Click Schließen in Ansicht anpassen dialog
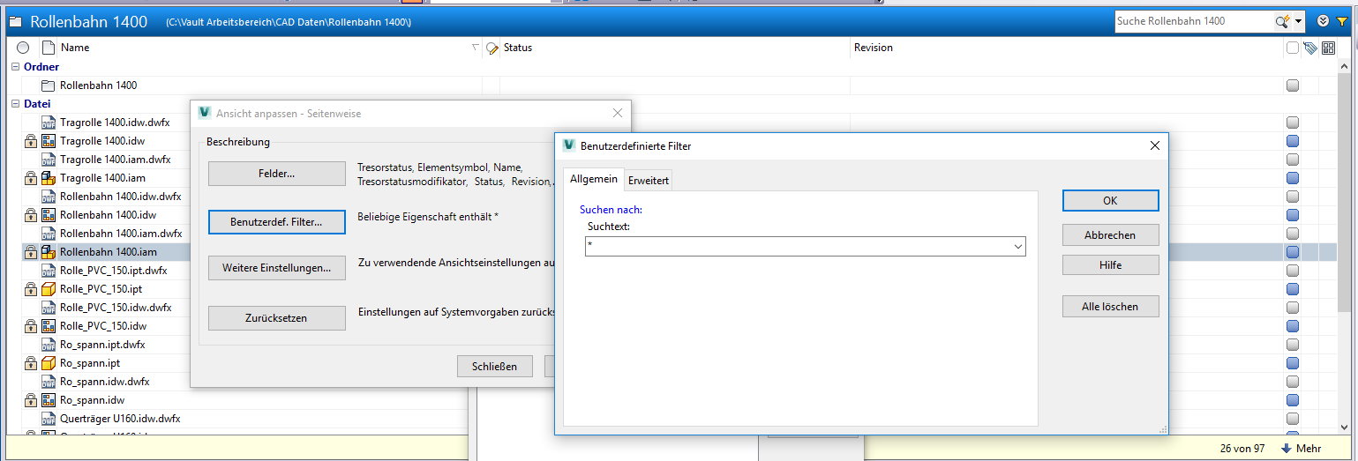This screenshot has height=461, width=1358. coord(494,366)
